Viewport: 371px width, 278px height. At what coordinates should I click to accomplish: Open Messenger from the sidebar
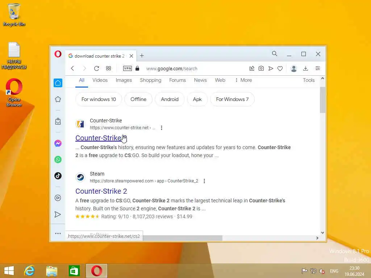(x=58, y=143)
